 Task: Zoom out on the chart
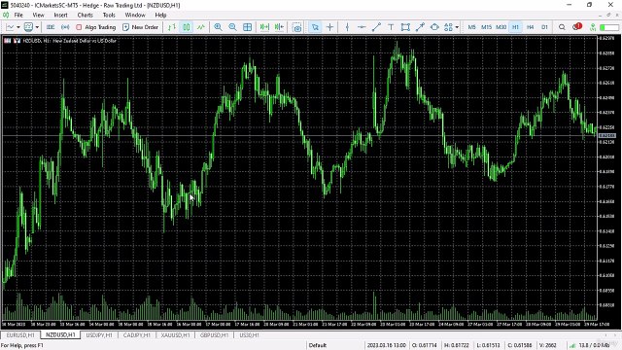[x=232, y=27]
